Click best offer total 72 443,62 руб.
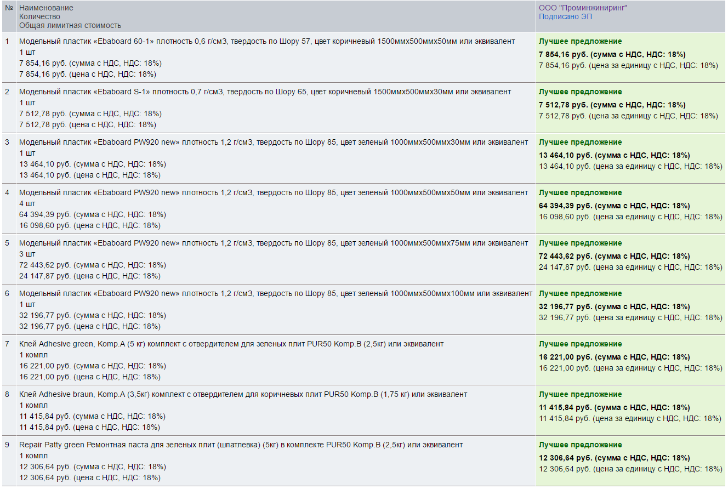This screenshot has width=728, height=489. [x=614, y=256]
